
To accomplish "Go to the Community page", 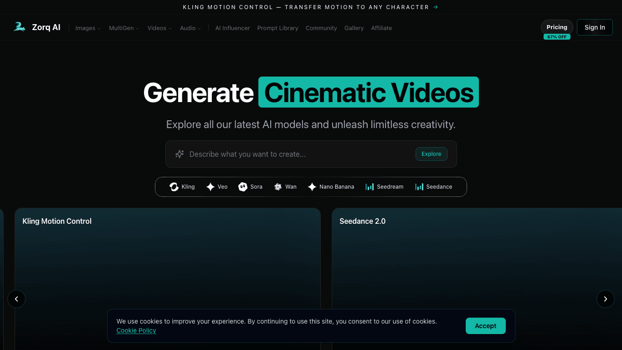I will pyautogui.click(x=321, y=28).
